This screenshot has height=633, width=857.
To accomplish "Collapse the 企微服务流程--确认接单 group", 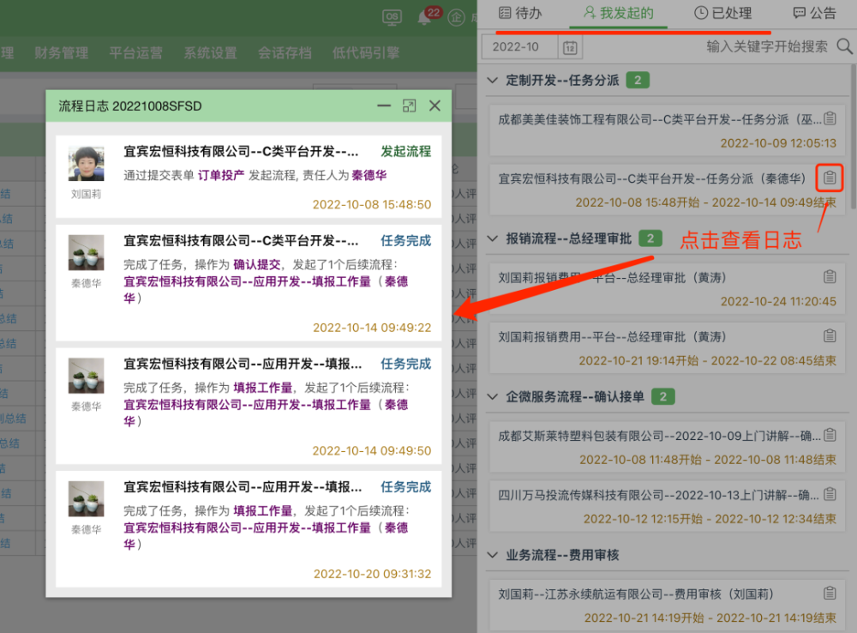I will tap(493, 396).
